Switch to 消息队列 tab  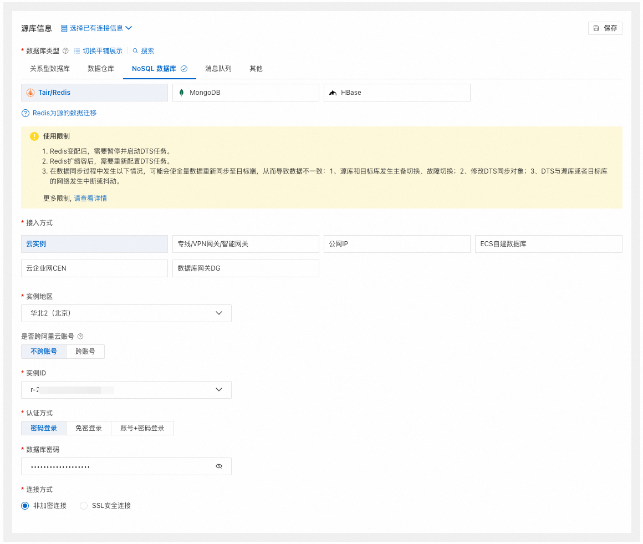click(x=218, y=69)
